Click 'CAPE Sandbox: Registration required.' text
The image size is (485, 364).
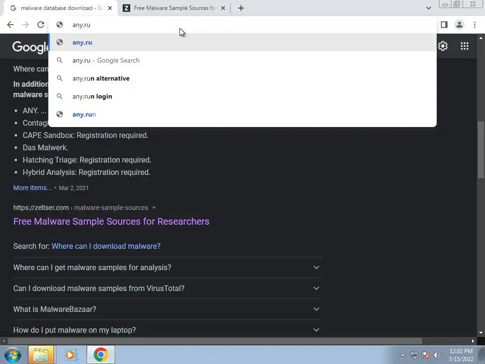(85, 135)
